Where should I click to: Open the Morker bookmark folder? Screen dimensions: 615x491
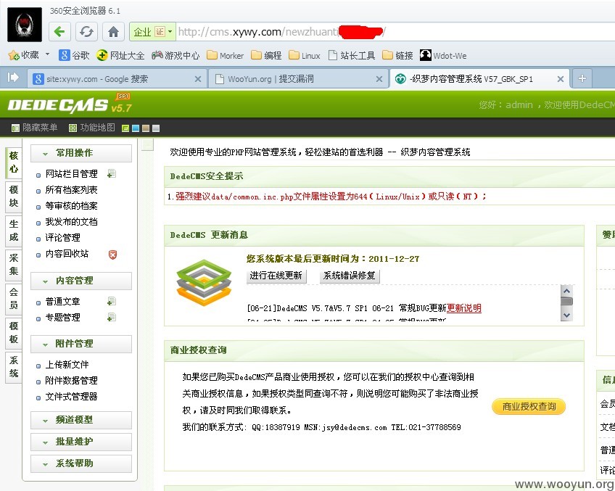225,55
